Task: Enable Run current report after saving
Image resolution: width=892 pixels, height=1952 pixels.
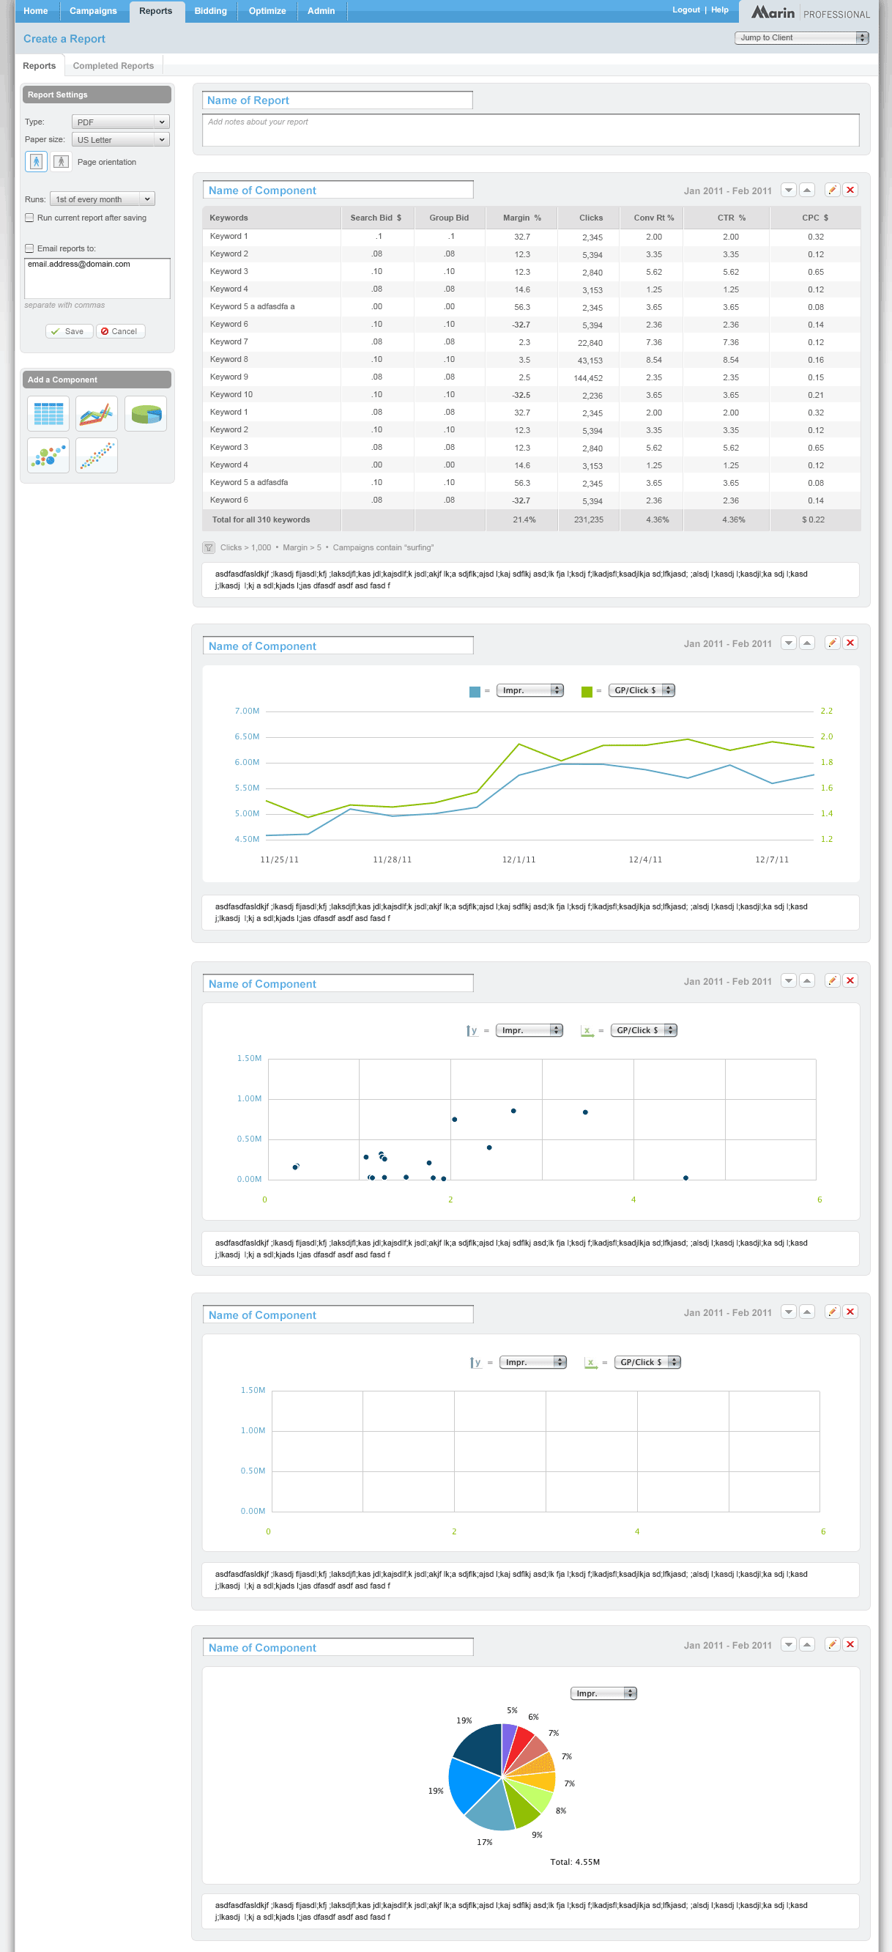Action: point(29,218)
